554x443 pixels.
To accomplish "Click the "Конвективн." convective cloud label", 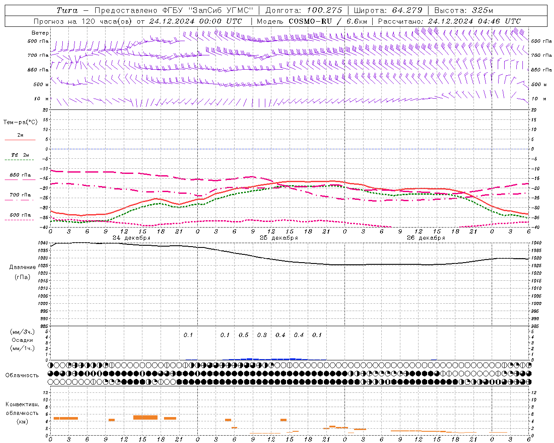I will [22, 404].
